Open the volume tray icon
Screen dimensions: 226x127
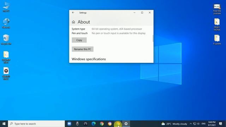tap(198, 124)
